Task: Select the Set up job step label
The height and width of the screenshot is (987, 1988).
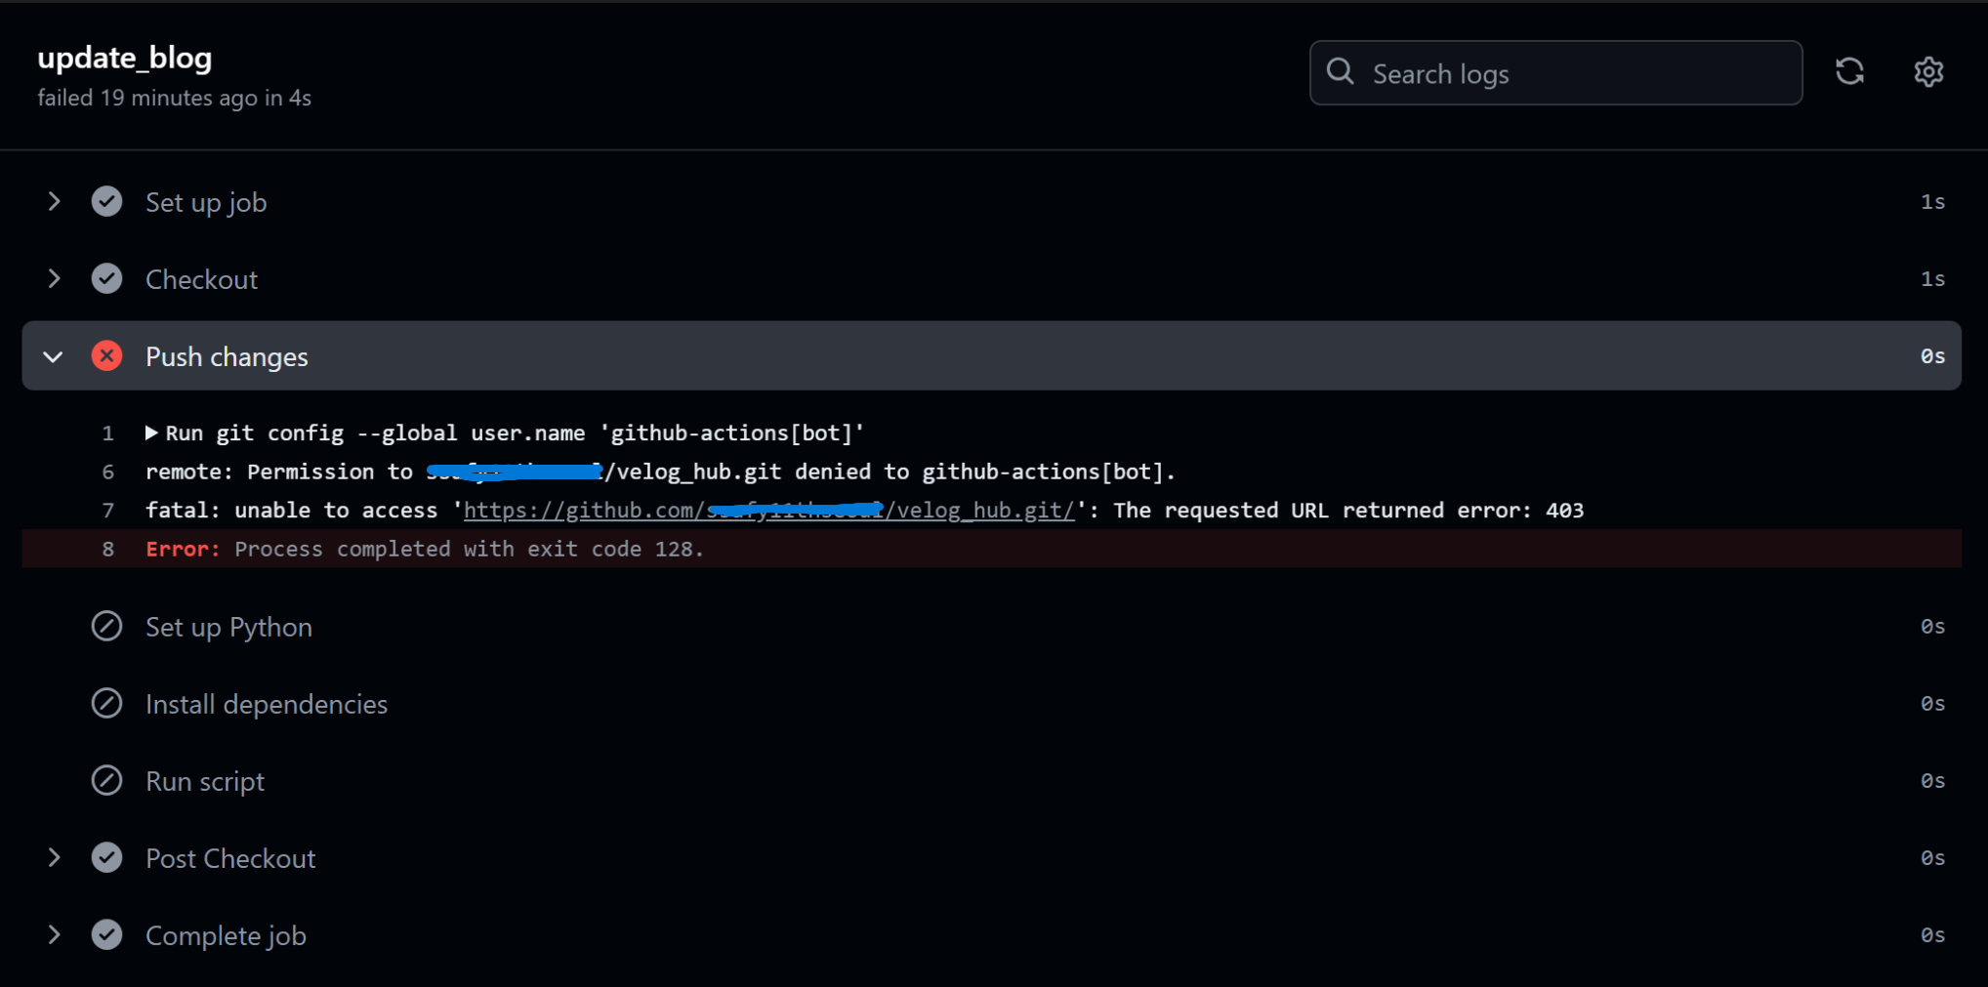Action: (x=206, y=202)
